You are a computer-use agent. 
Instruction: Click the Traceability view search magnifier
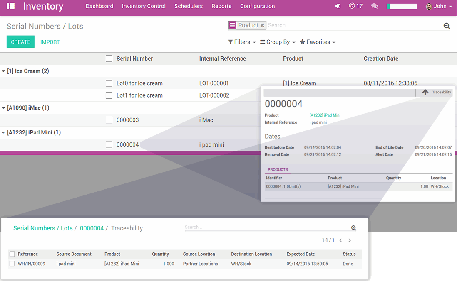tap(353, 228)
